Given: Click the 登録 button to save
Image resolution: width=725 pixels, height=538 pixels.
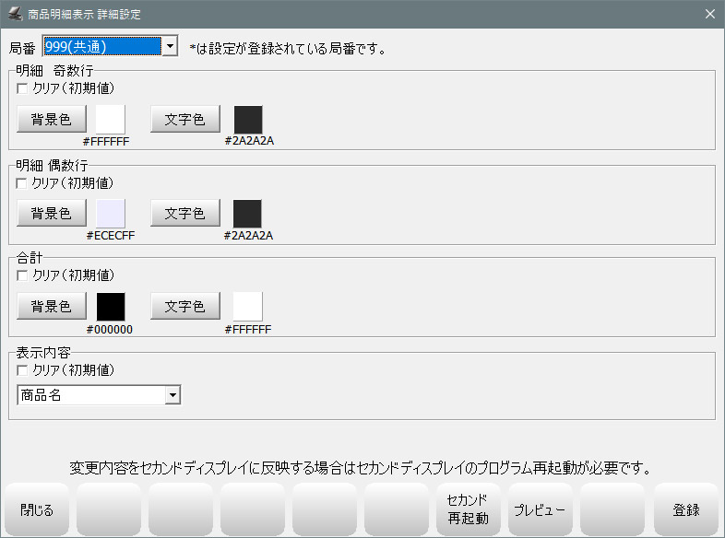Looking at the screenshot, I should point(685,509).
